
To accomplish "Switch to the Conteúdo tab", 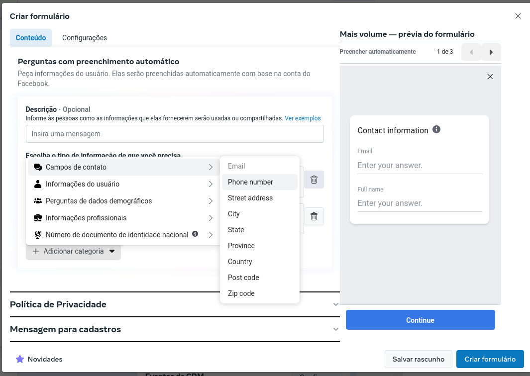I will click(x=31, y=38).
